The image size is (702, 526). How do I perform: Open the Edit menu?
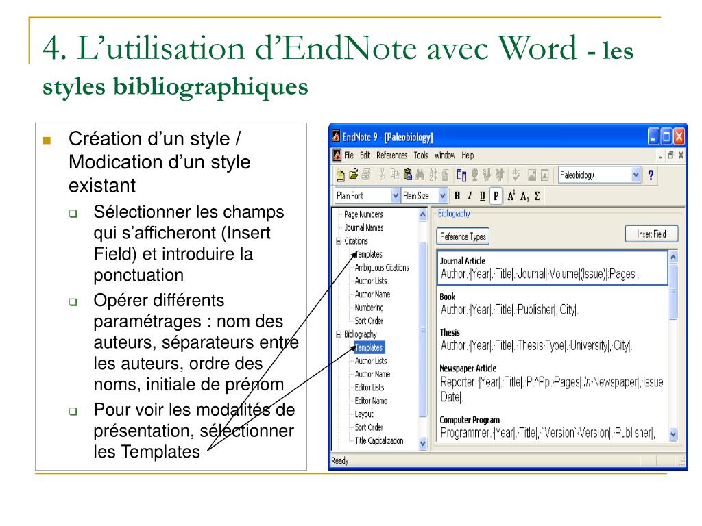click(x=365, y=155)
